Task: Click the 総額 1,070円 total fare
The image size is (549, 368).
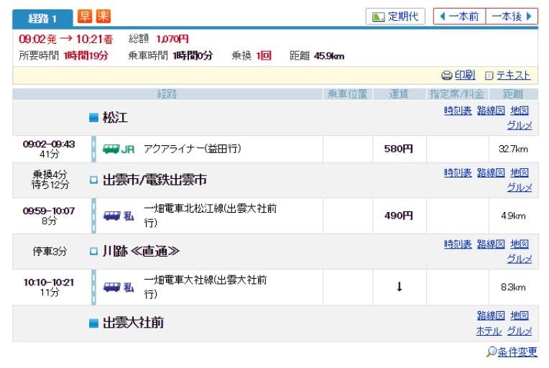Action: (x=159, y=39)
